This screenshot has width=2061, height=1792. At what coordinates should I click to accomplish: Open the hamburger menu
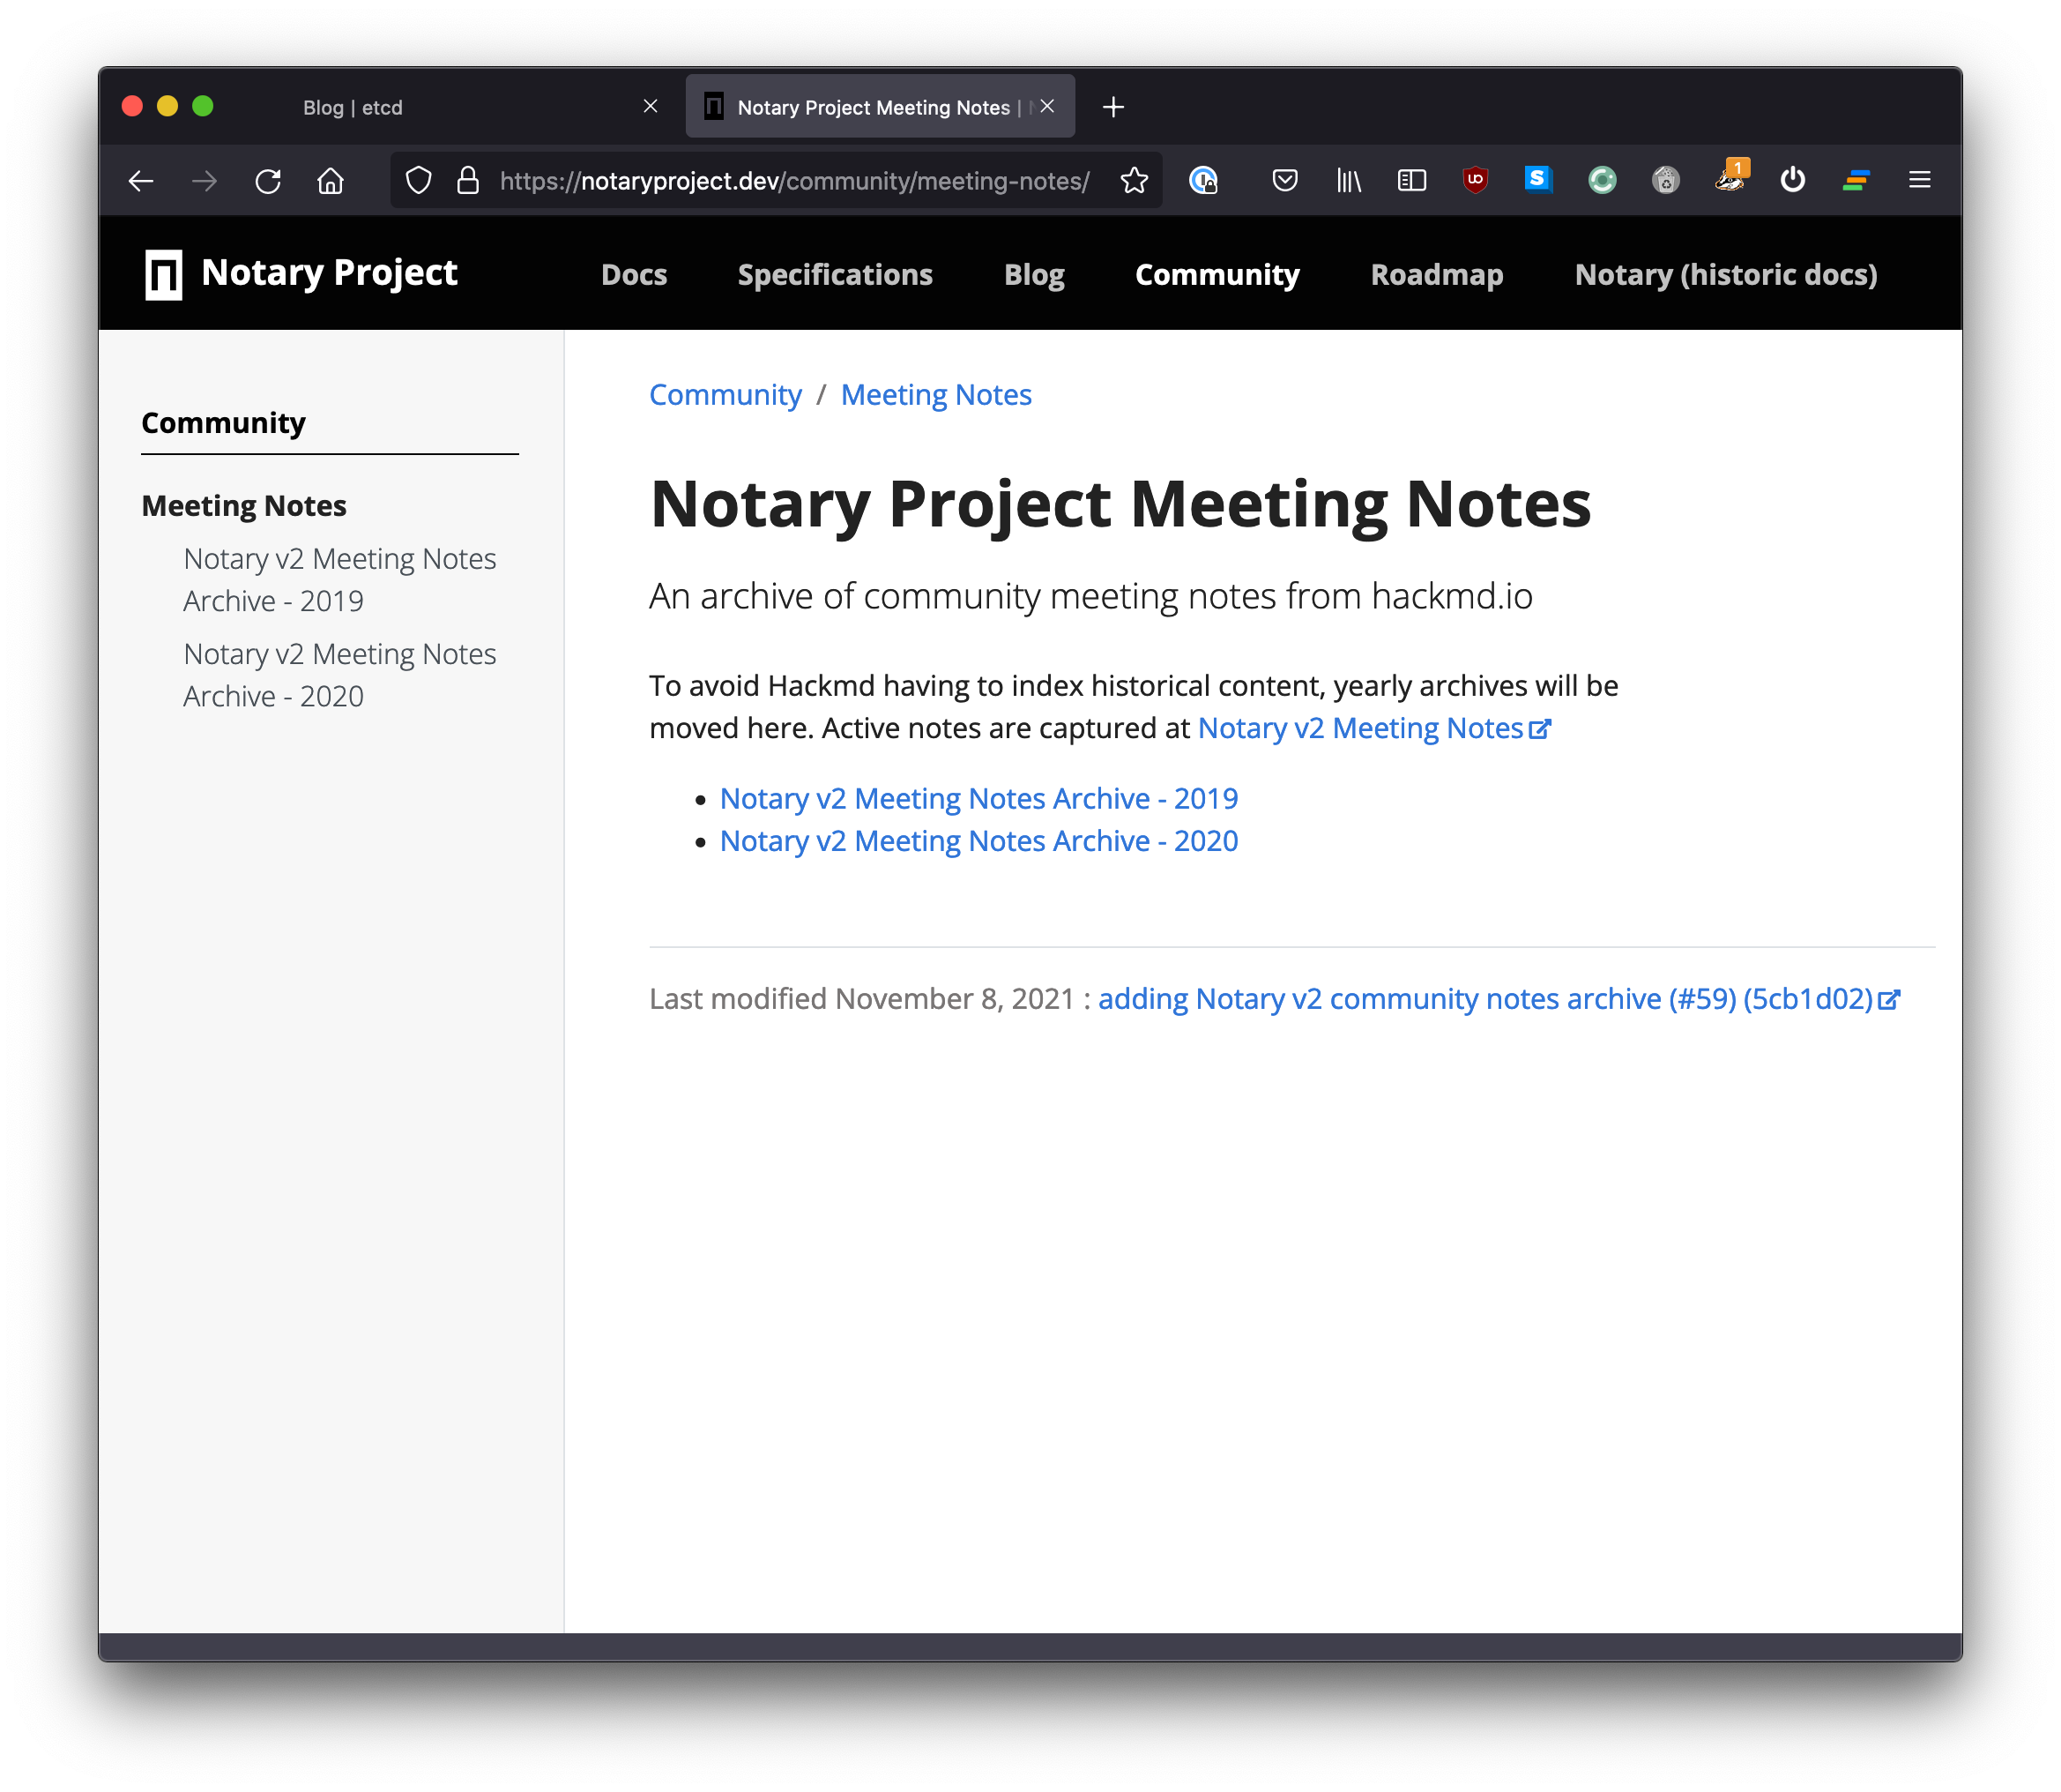click(1919, 180)
